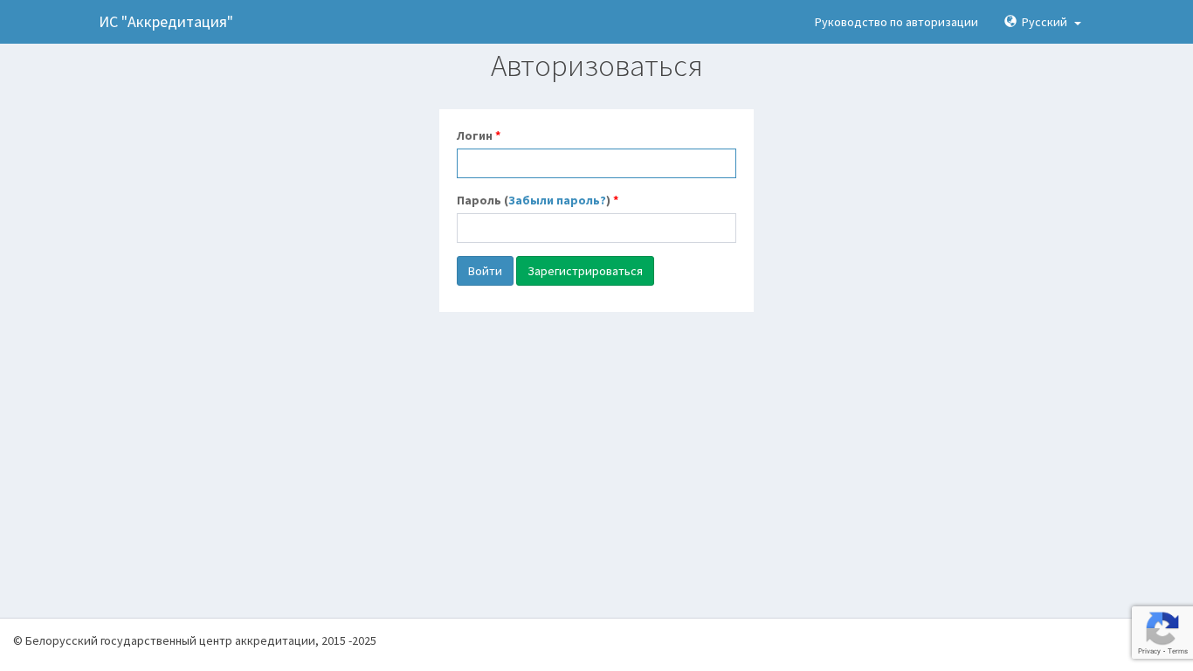Click the Логин field label

474,135
